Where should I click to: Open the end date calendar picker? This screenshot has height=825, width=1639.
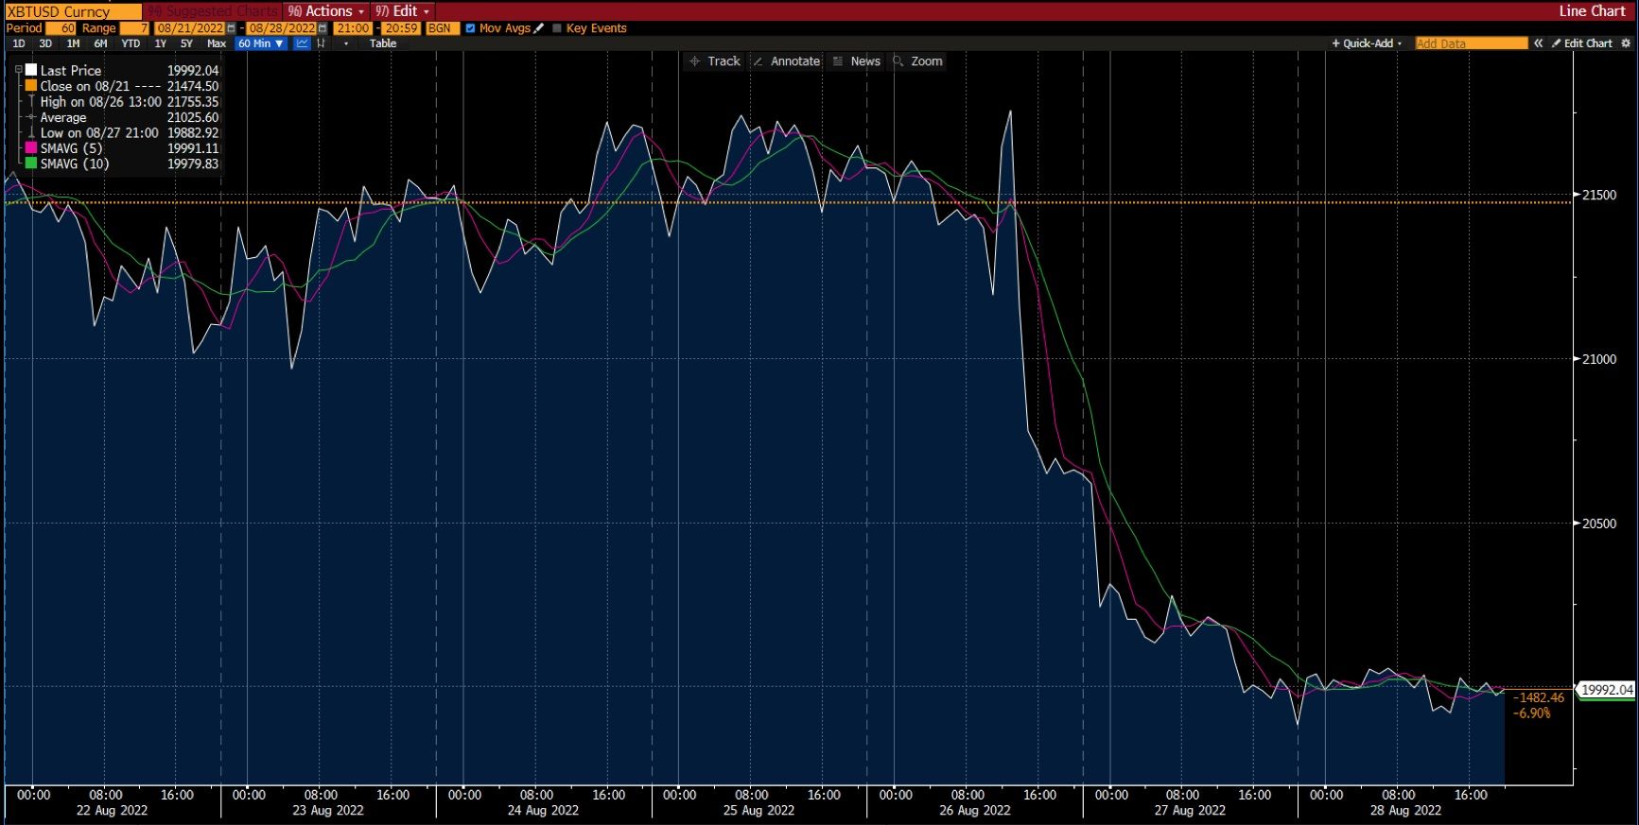pyautogui.click(x=323, y=28)
